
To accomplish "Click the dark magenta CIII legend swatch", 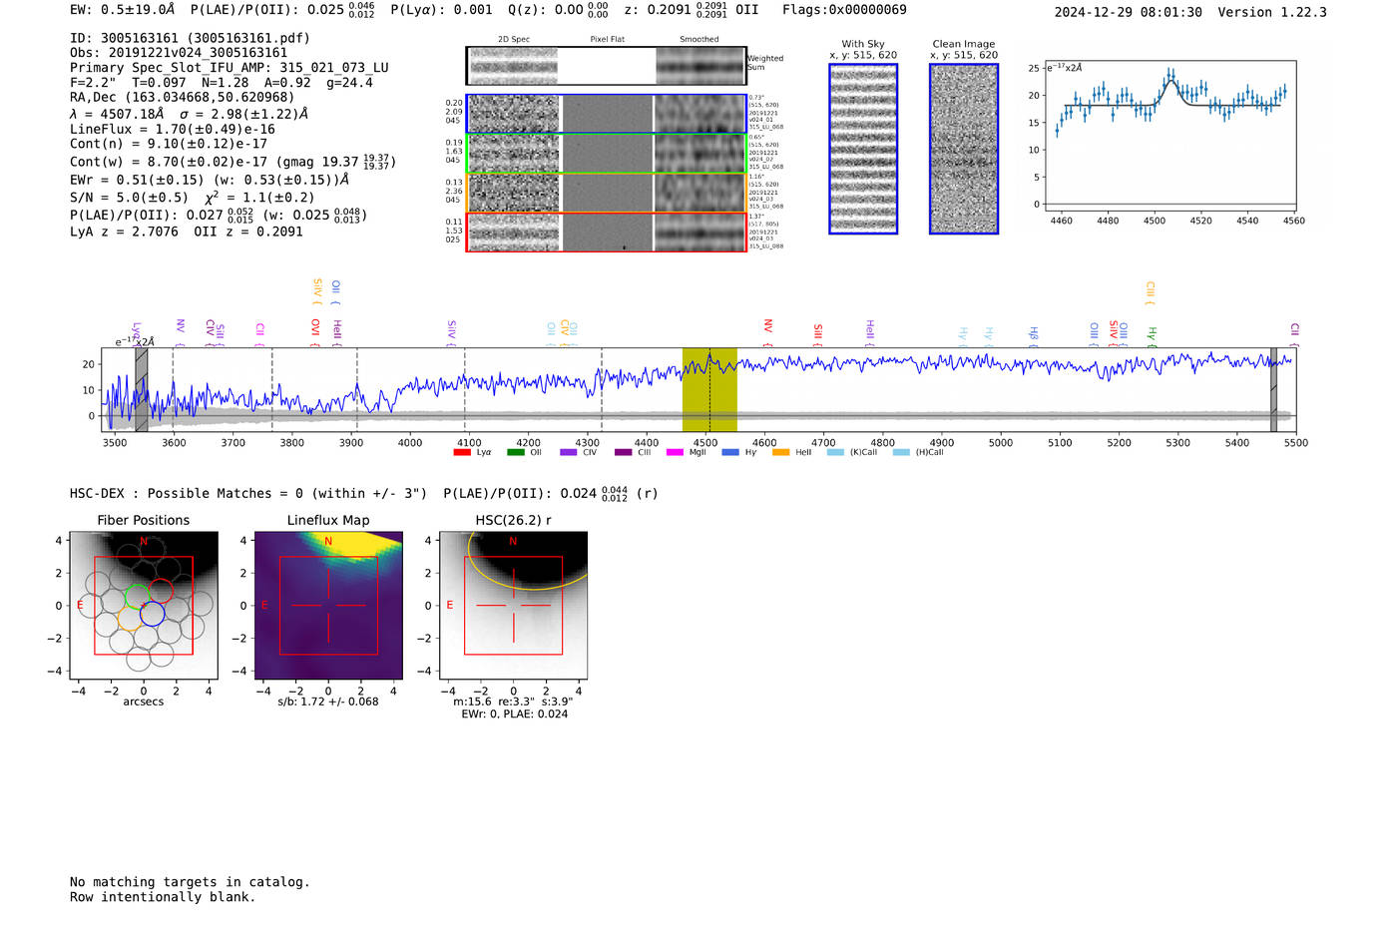I will [624, 453].
